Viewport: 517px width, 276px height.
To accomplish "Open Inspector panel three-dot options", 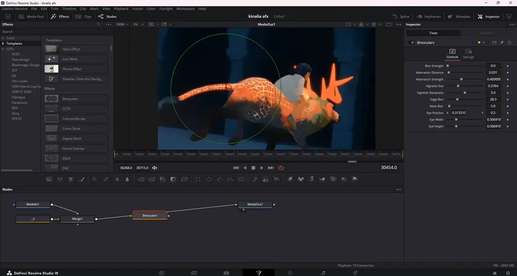I will tap(512, 24).
